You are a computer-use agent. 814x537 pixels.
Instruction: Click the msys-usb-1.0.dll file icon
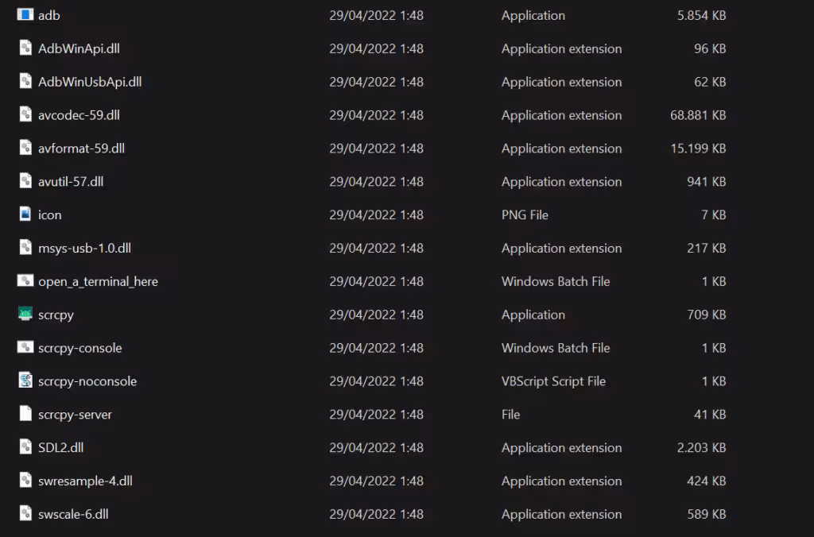(x=25, y=247)
